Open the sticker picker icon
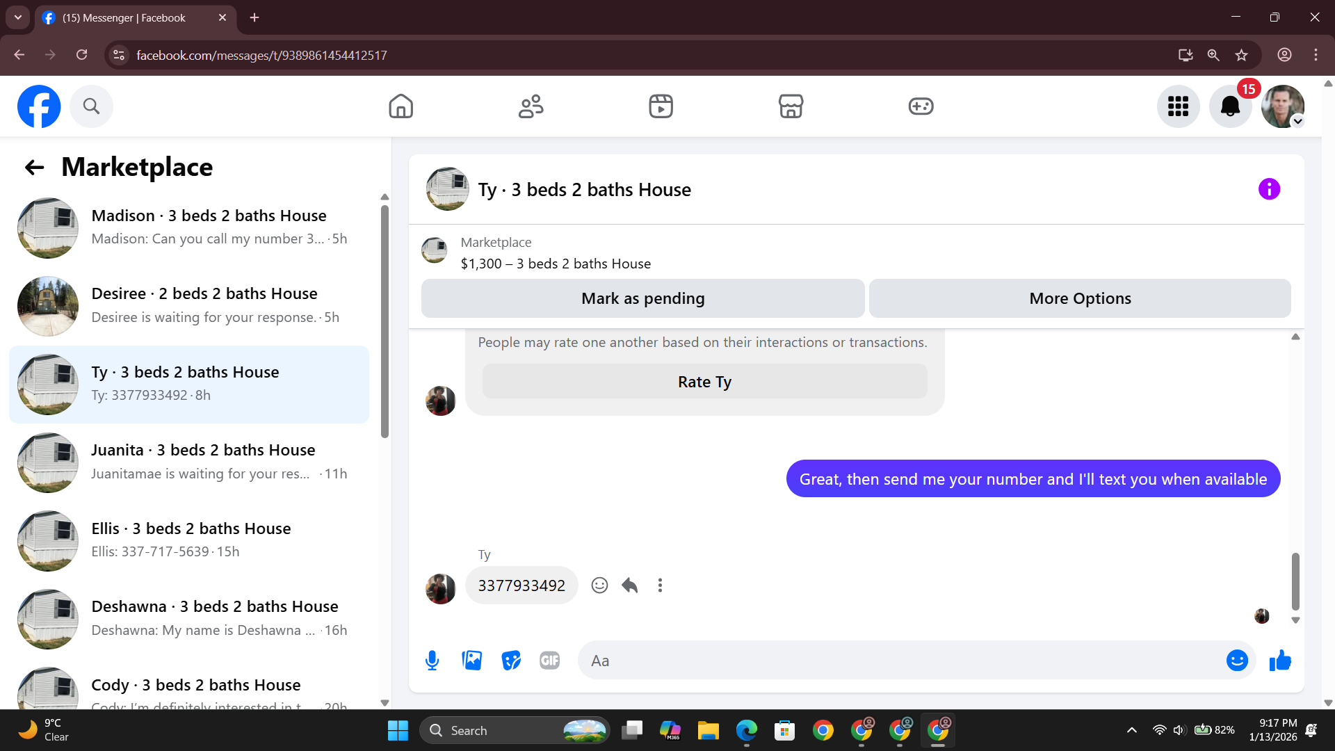The height and width of the screenshot is (751, 1335). 511,661
